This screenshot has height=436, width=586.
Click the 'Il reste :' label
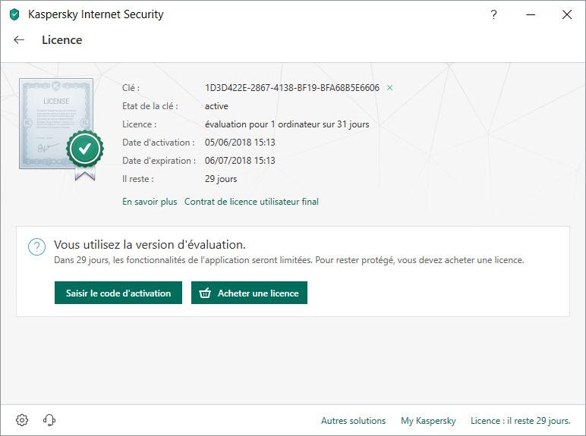[x=138, y=179]
